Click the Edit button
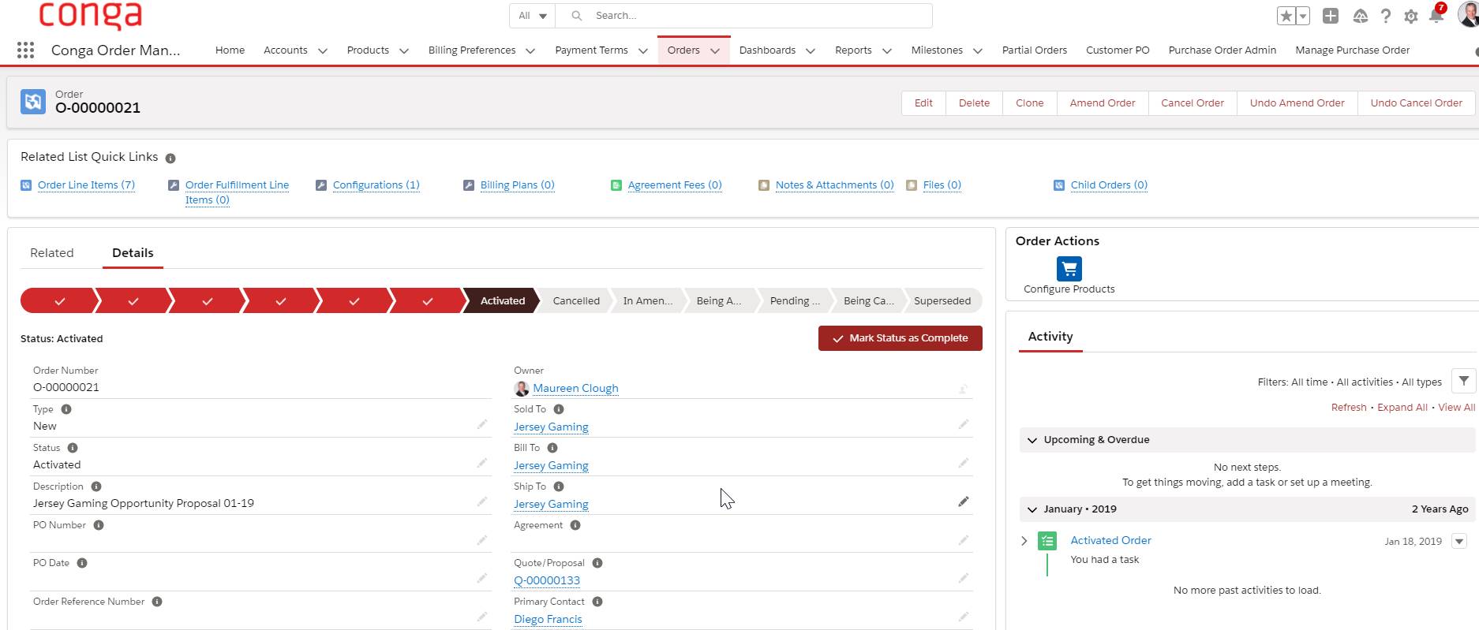Viewport: 1479px width, 630px height. pyautogui.click(x=923, y=103)
